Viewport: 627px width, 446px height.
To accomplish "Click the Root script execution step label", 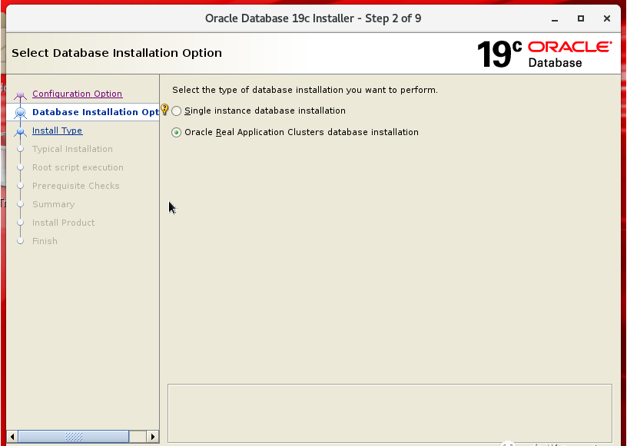I will [x=78, y=167].
